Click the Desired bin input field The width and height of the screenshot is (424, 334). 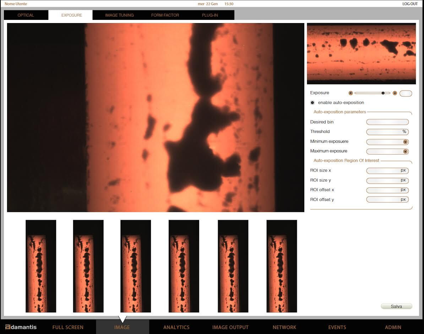pyautogui.click(x=387, y=122)
